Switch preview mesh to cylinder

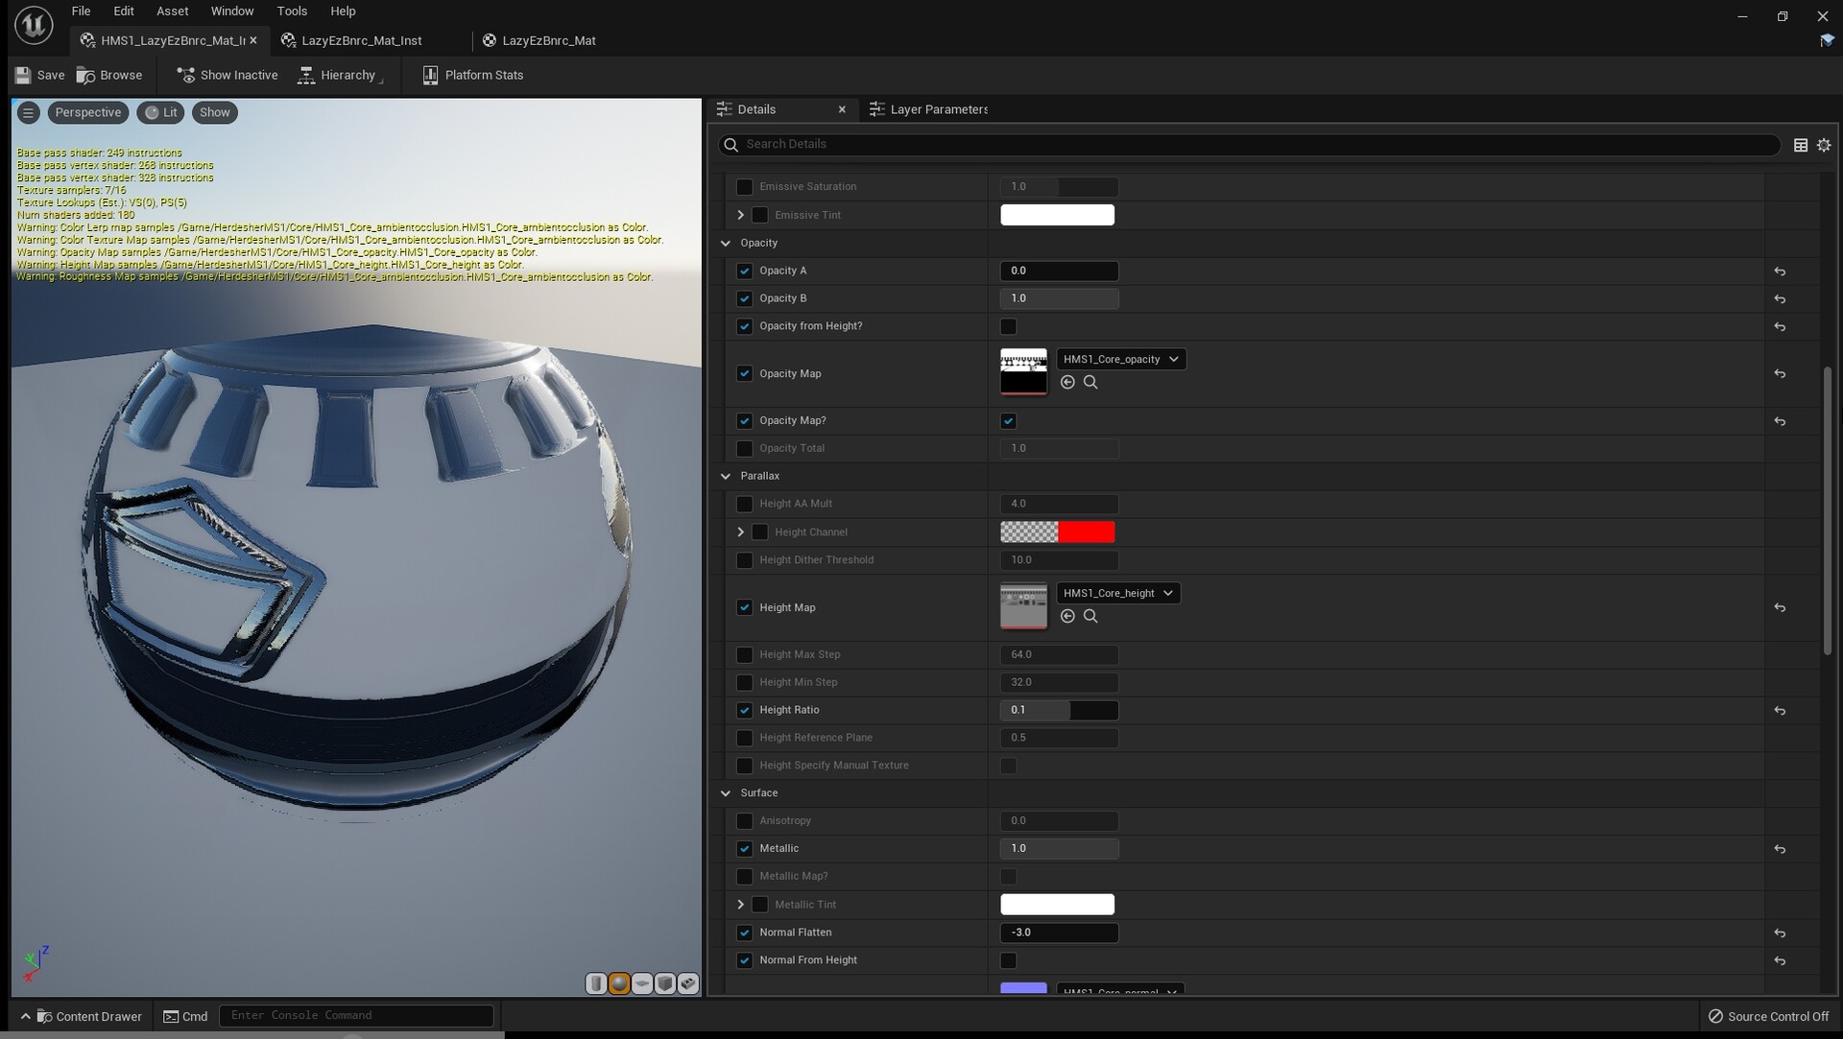pyautogui.click(x=596, y=983)
